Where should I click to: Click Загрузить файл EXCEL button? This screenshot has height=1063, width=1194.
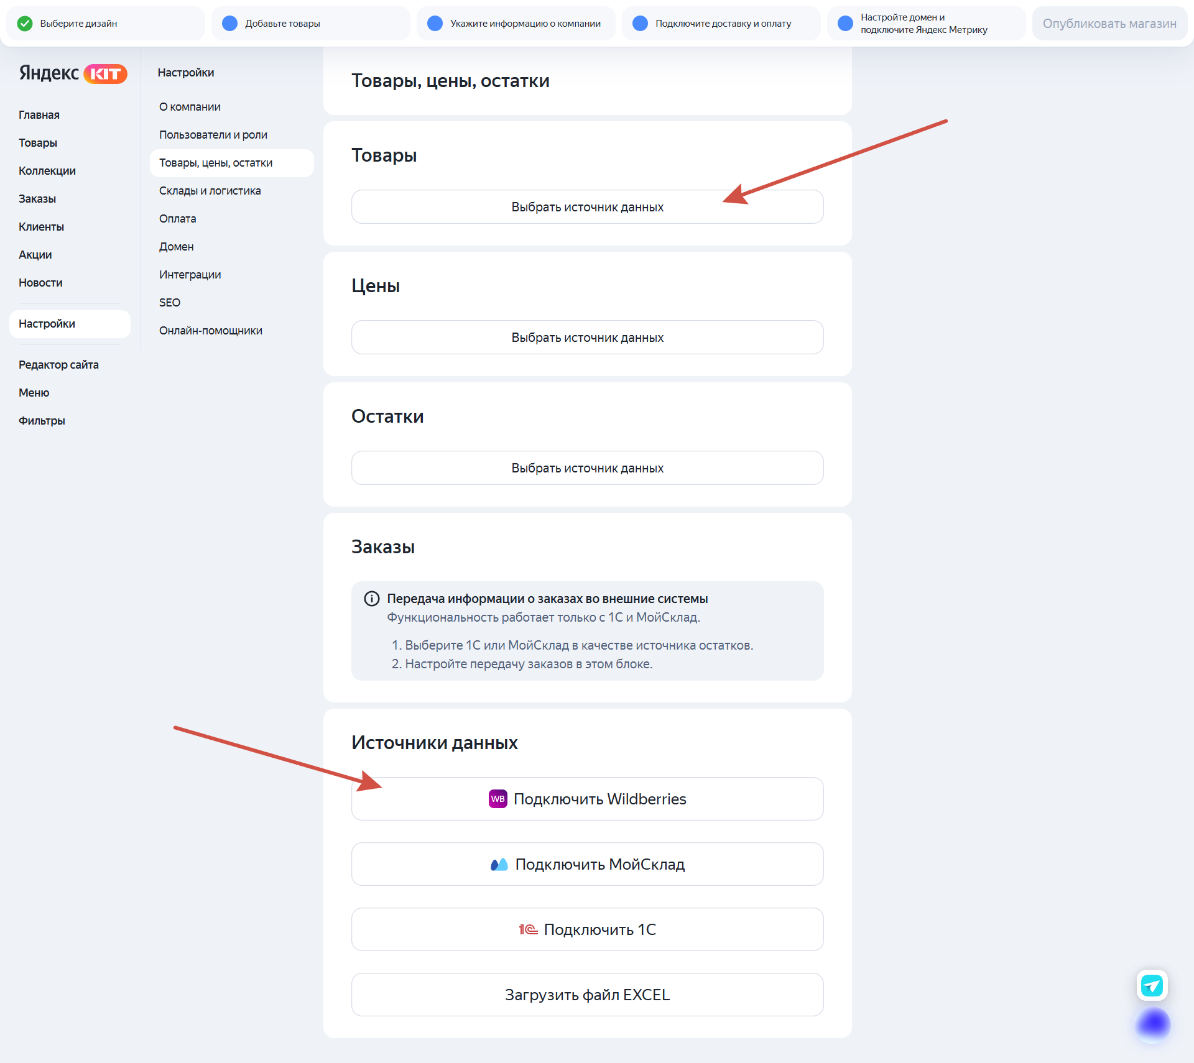[x=588, y=995]
